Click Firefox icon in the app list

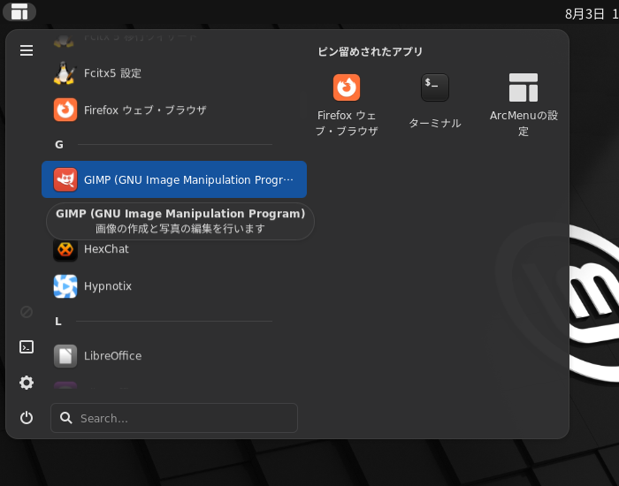(65, 110)
